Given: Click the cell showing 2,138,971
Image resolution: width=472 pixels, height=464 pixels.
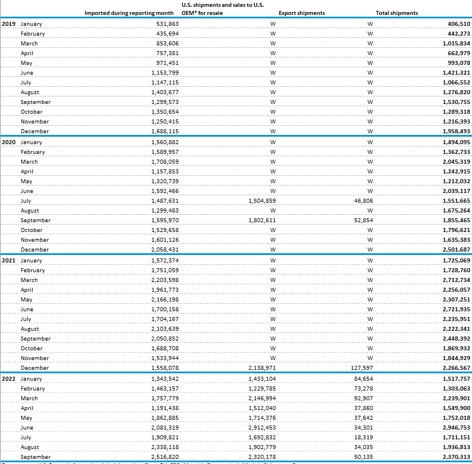Looking at the screenshot, I should [x=262, y=368].
